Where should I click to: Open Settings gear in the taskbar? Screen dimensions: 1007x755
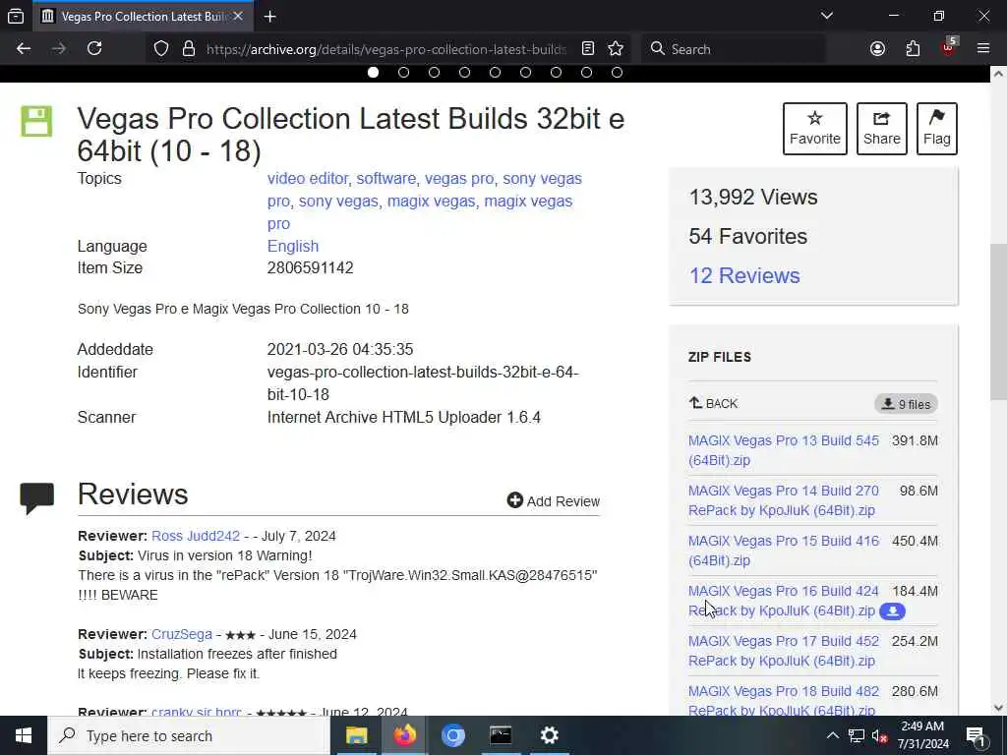click(549, 735)
